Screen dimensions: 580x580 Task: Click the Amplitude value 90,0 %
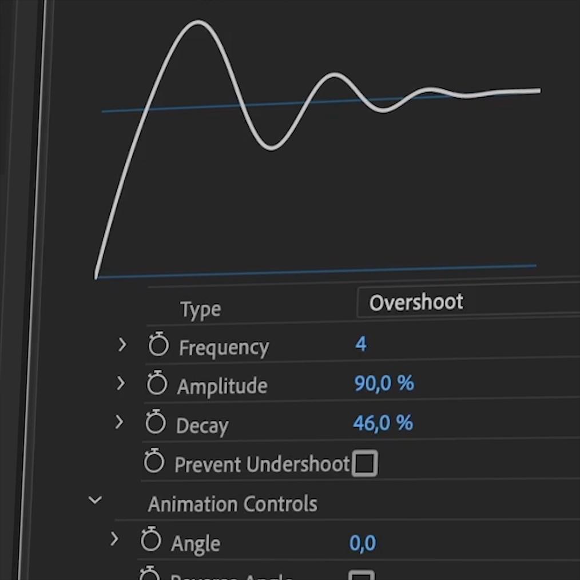click(x=383, y=383)
